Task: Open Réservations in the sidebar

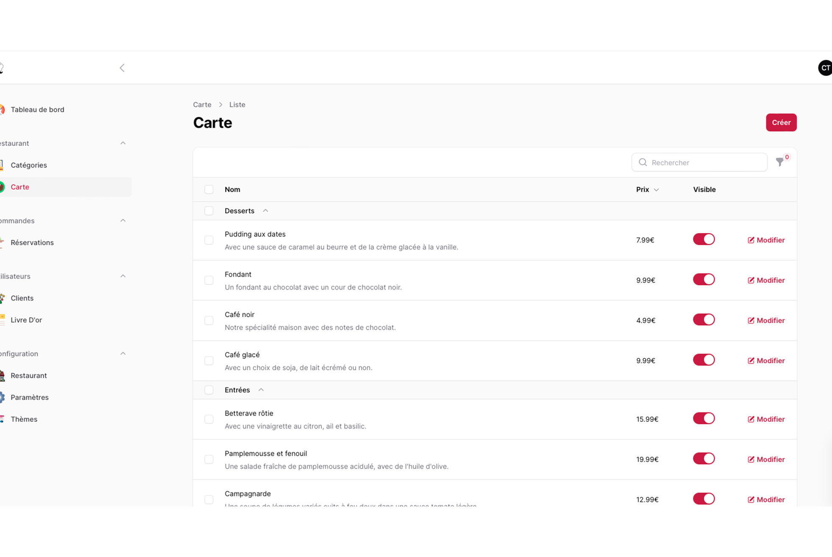Action: pos(32,242)
